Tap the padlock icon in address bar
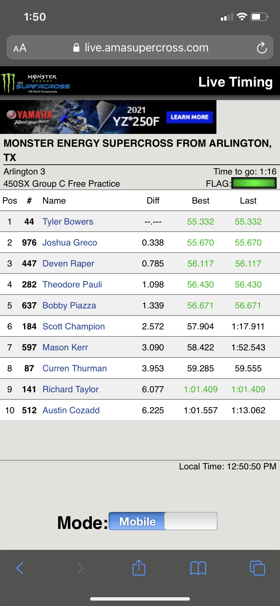The image size is (280, 606). pyautogui.click(x=76, y=47)
